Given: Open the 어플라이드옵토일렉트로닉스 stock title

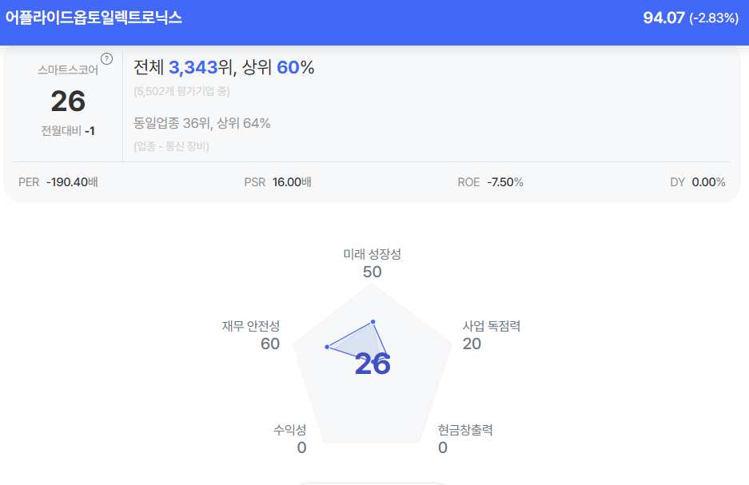Looking at the screenshot, I should 94,18.
